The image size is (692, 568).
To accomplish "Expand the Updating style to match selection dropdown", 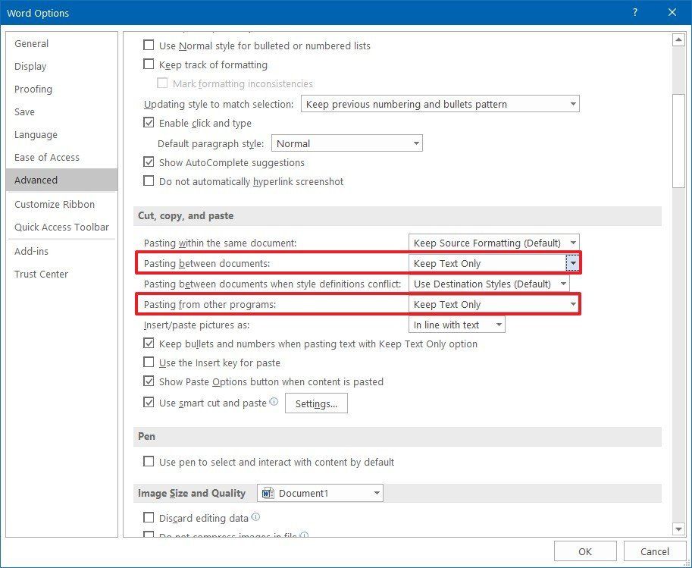I will coord(575,103).
